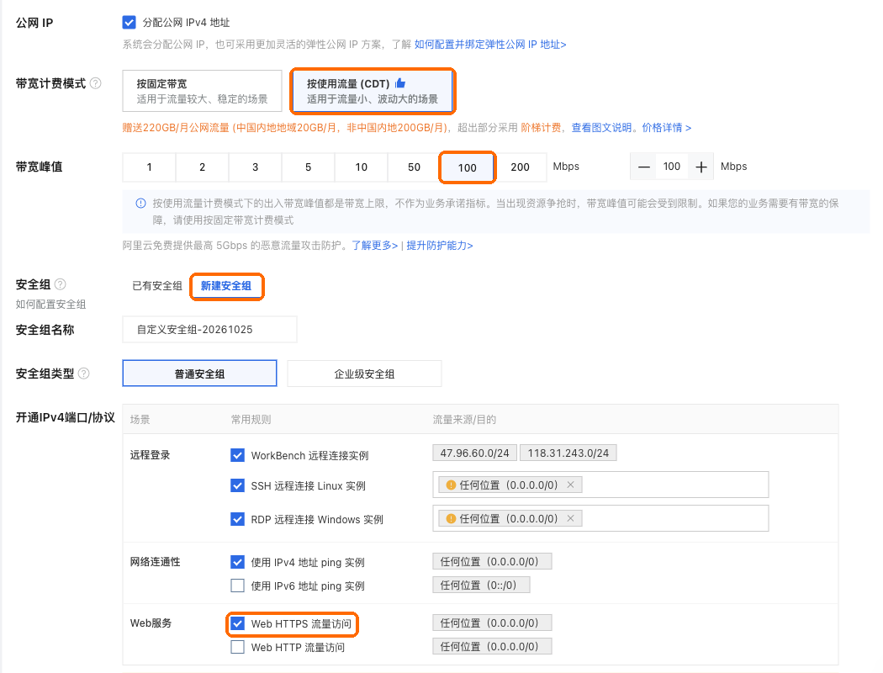Uncheck Web HTTPS 流量访问 checkbox
The image size is (883, 673).
238,623
